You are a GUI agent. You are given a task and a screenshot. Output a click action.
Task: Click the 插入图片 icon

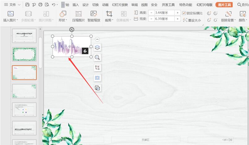(11, 14)
